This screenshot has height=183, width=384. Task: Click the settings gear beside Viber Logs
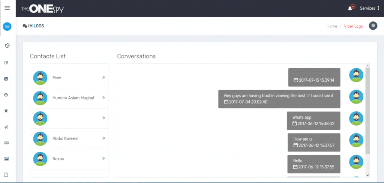373,25
